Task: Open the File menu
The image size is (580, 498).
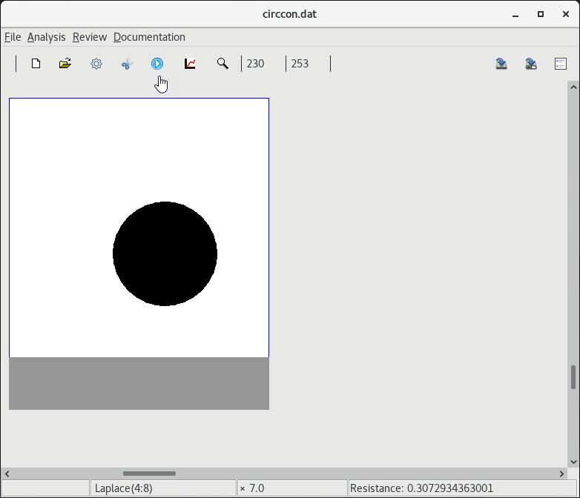Action: (x=13, y=37)
